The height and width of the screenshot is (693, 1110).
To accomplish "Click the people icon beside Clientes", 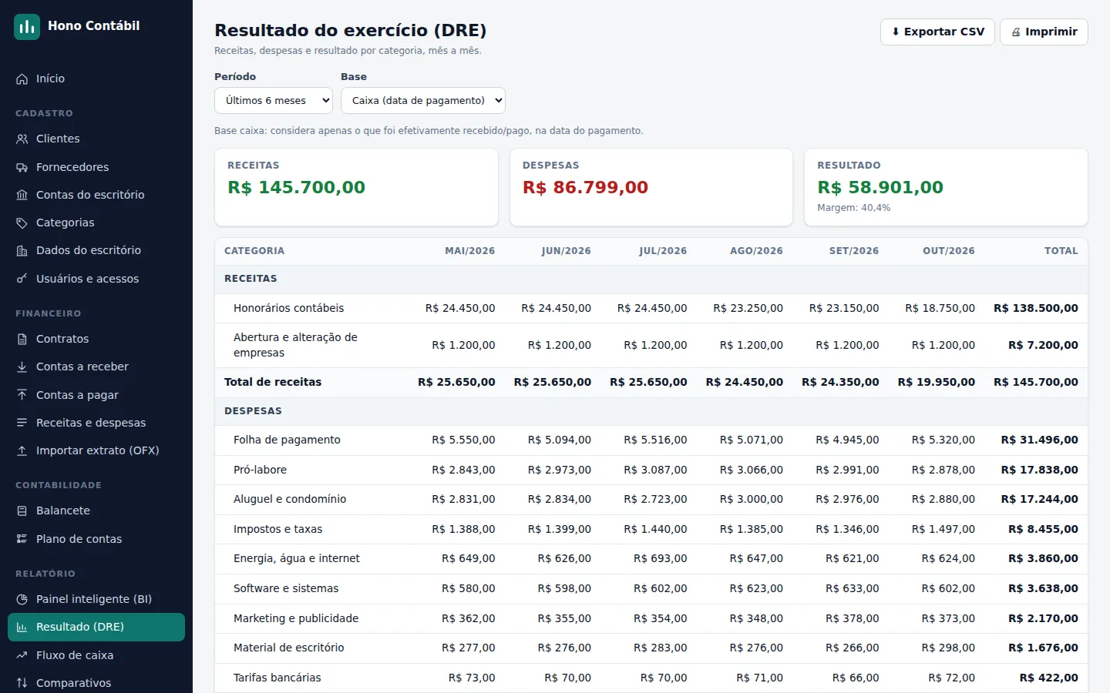I will 22,139.
